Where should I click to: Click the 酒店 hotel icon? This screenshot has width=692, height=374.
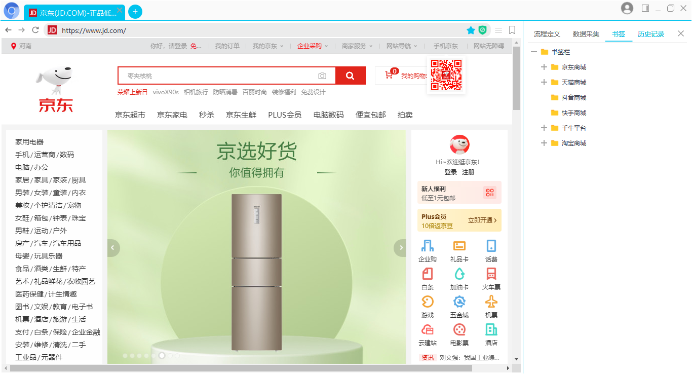coord(491,329)
